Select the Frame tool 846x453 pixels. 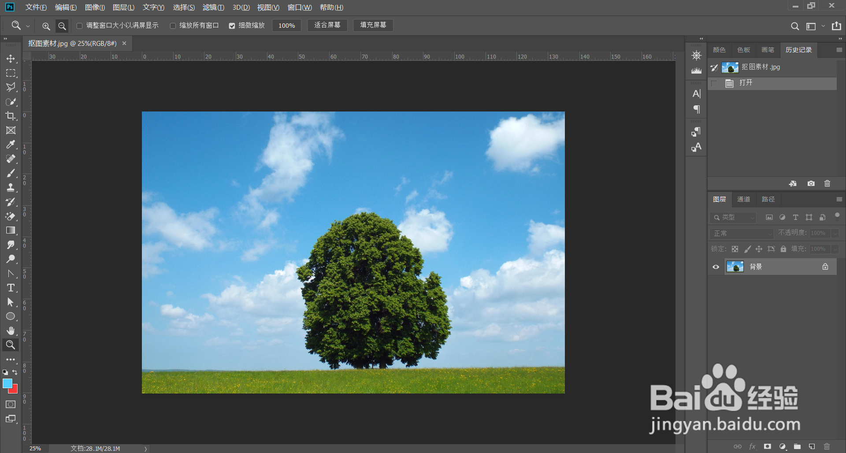pos(11,130)
